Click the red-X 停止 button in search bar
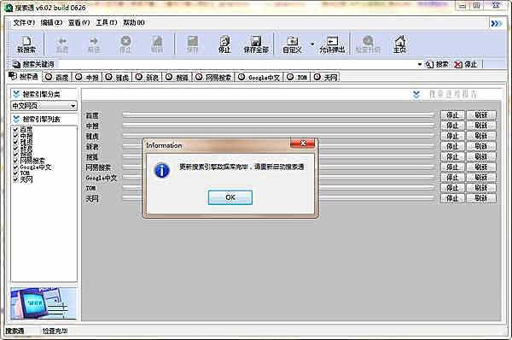The width and height of the screenshot is (512, 340). (466, 64)
